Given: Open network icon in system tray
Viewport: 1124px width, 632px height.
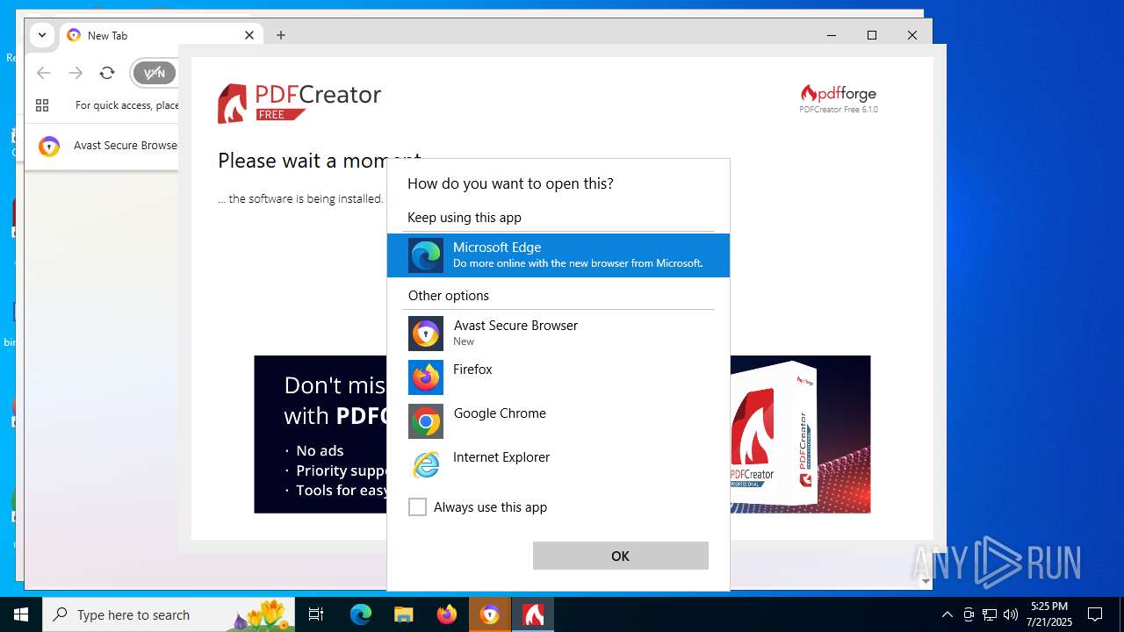Looking at the screenshot, I should 990,614.
